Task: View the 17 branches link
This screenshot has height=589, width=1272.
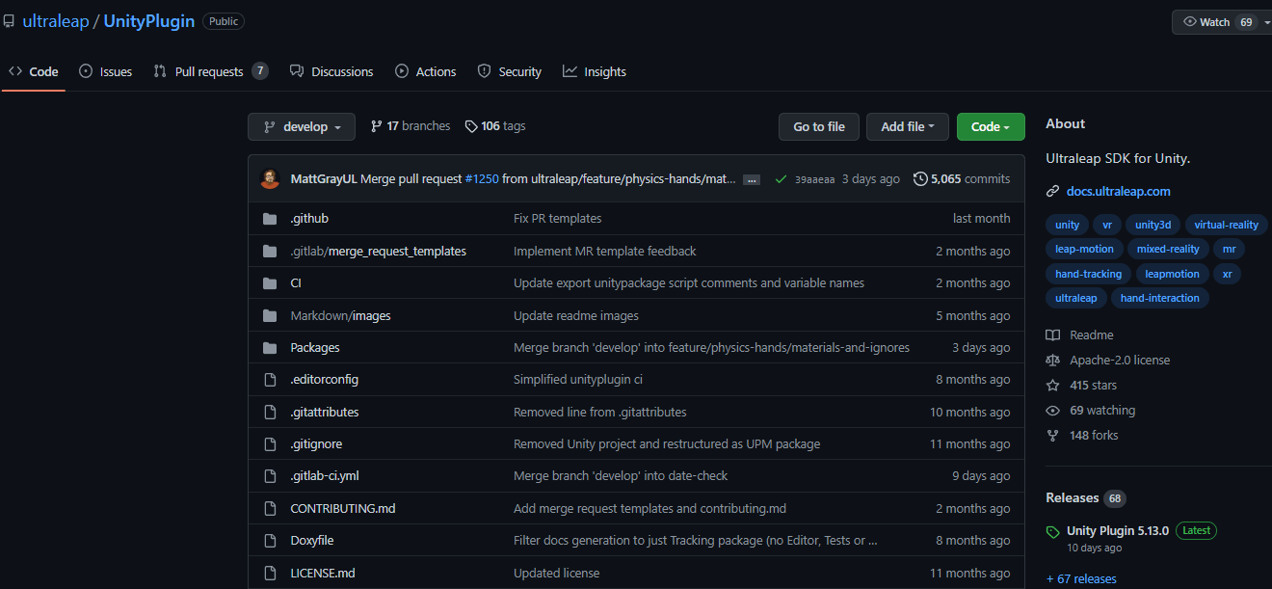Action: coord(410,126)
